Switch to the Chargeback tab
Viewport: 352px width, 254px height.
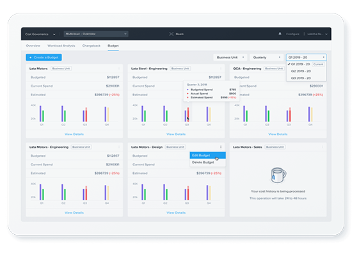[91, 45]
